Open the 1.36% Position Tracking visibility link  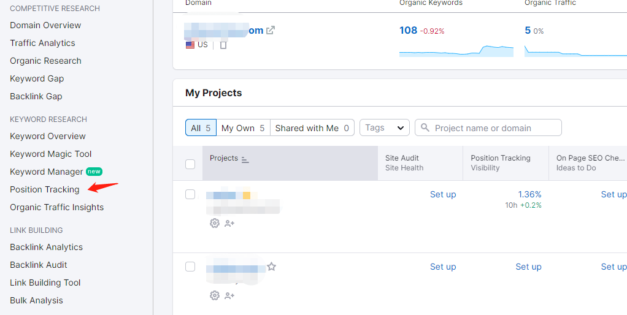529,194
